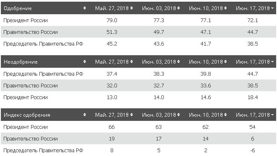Sort approval table by Май. 27, 2018
277x156 pixels.
point(132,8)
